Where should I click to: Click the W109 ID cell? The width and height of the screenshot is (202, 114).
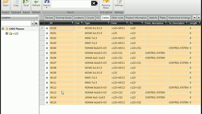pyautogui.click(x=62, y=73)
